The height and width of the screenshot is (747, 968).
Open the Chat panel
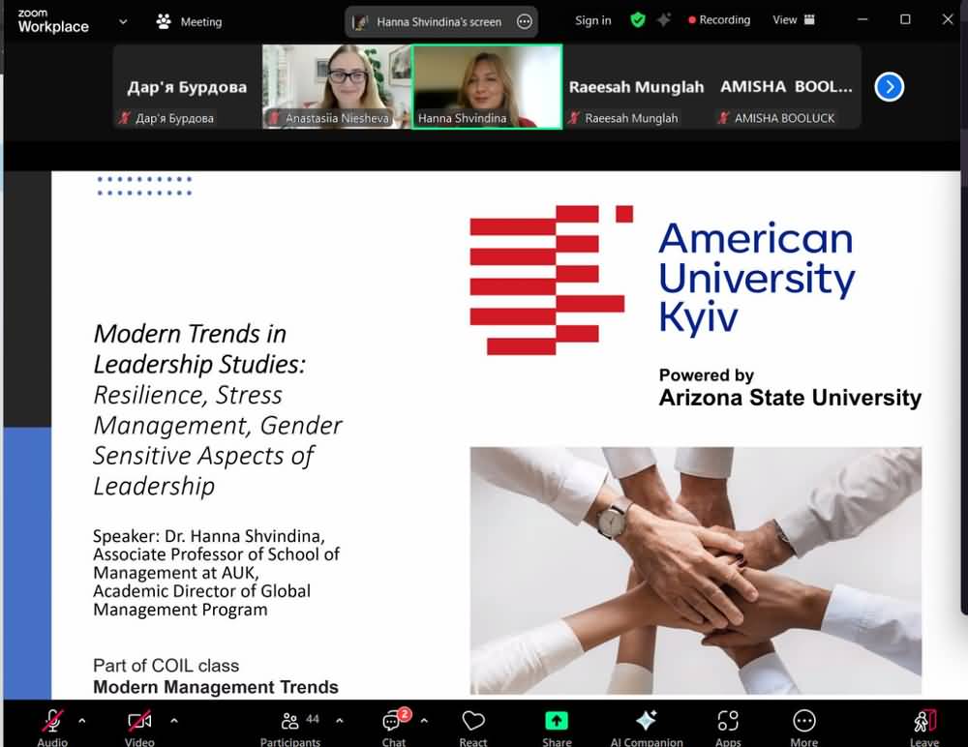coord(393,723)
